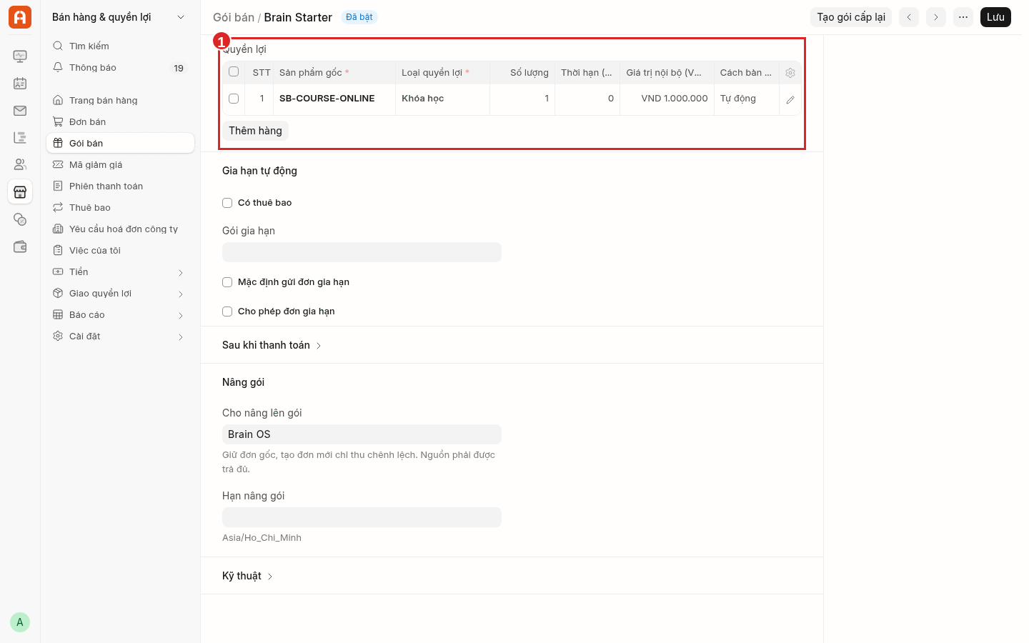Expand the Báo cáo sidebar group

tap(120, 315)
